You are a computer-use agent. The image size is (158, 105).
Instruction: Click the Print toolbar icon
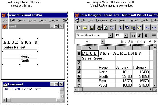pos(99,27)
